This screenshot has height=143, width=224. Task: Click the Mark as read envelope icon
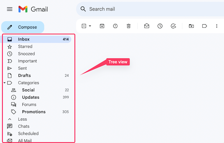(147, 26)
